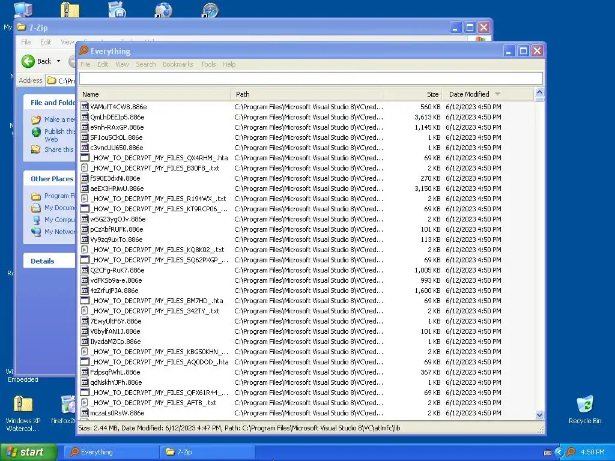Select the file icon of wSG23ygOJv.886e
Viewport: 615px width, 461px height.
coord(84,218)
